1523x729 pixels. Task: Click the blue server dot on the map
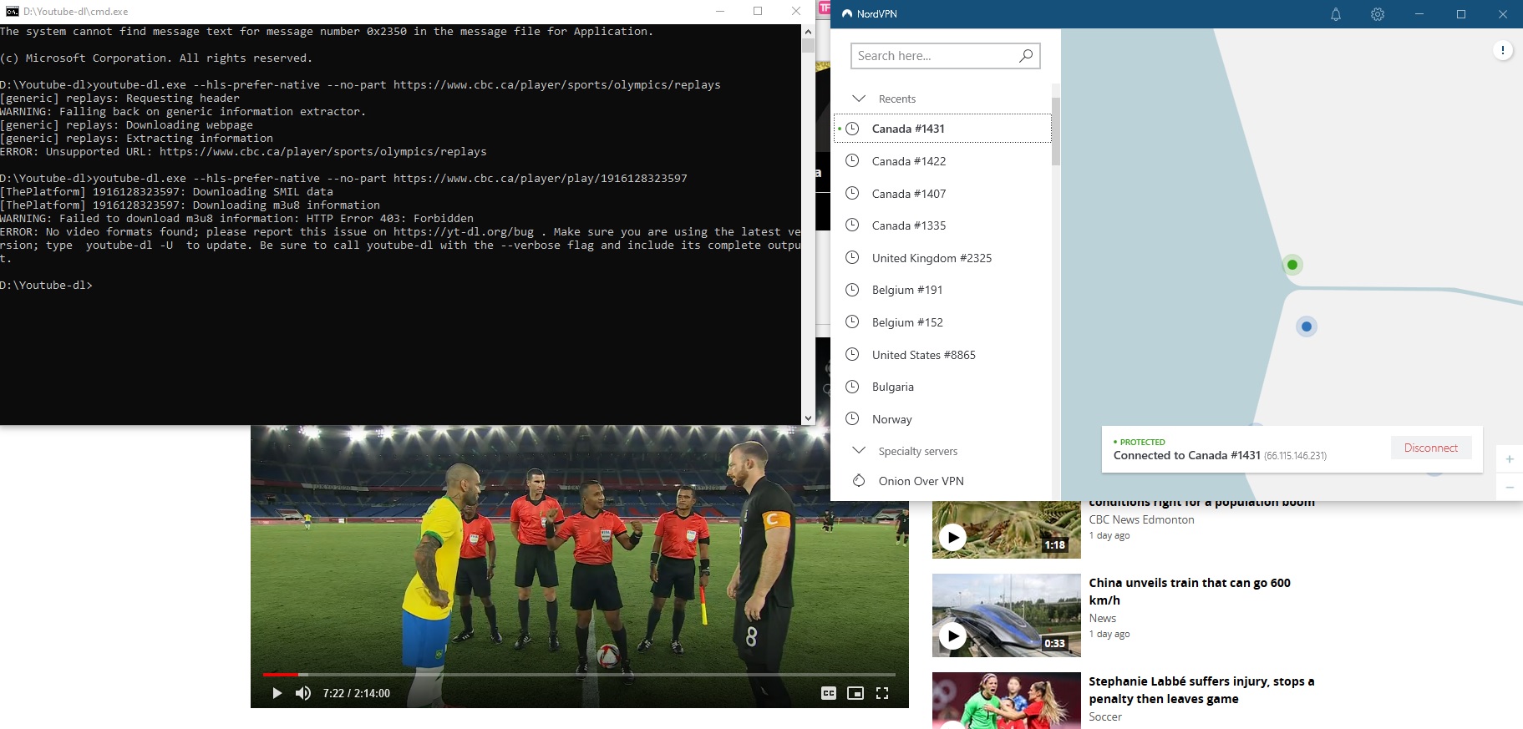(x=1307, y=327)
